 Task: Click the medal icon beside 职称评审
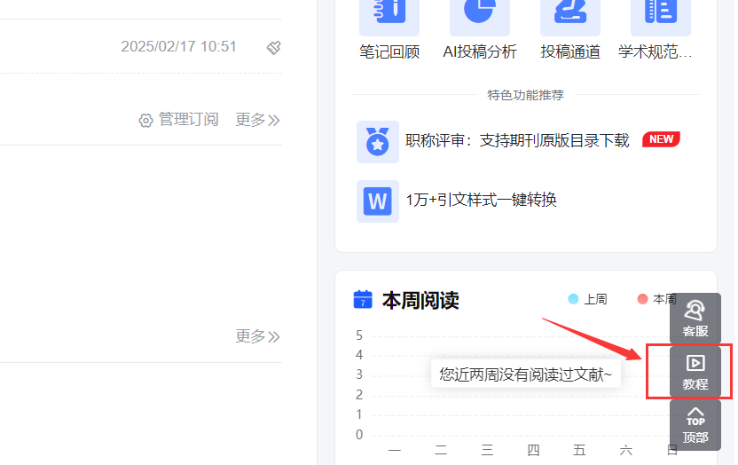(378, 142)
